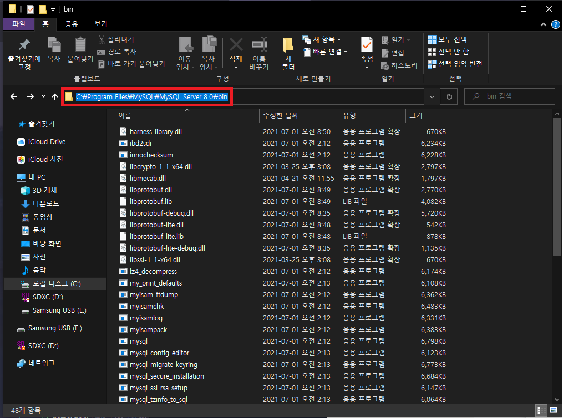Switch to the 공유 (Share) tab
This screenshot has height=418, width=563.
71,24
